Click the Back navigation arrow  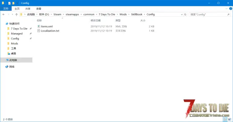pos(4,14)
